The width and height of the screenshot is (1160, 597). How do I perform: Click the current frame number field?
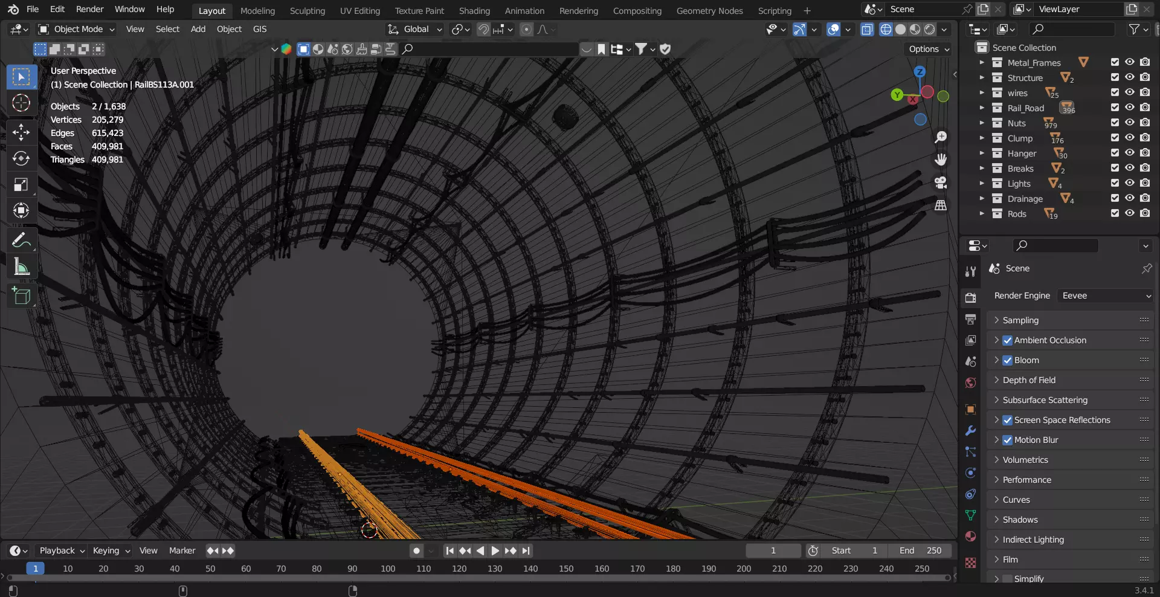coord(773,550)
